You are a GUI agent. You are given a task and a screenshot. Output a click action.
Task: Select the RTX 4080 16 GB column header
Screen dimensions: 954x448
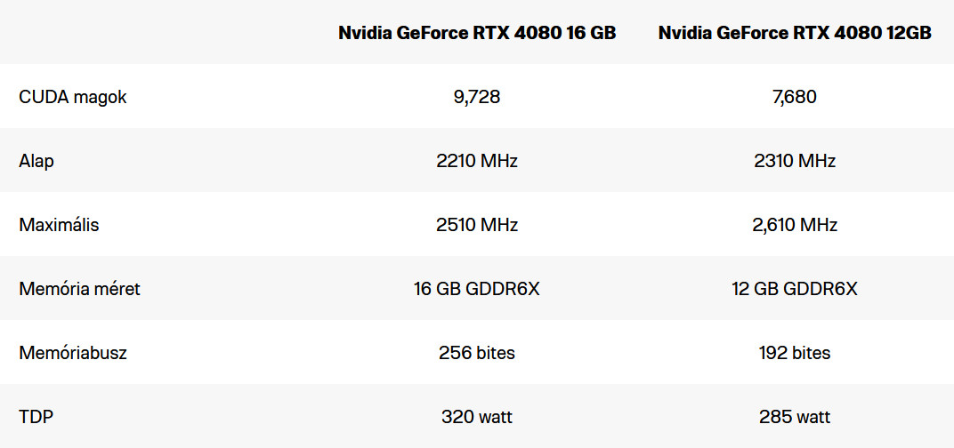pyautogui.click(x=477, y=34)
